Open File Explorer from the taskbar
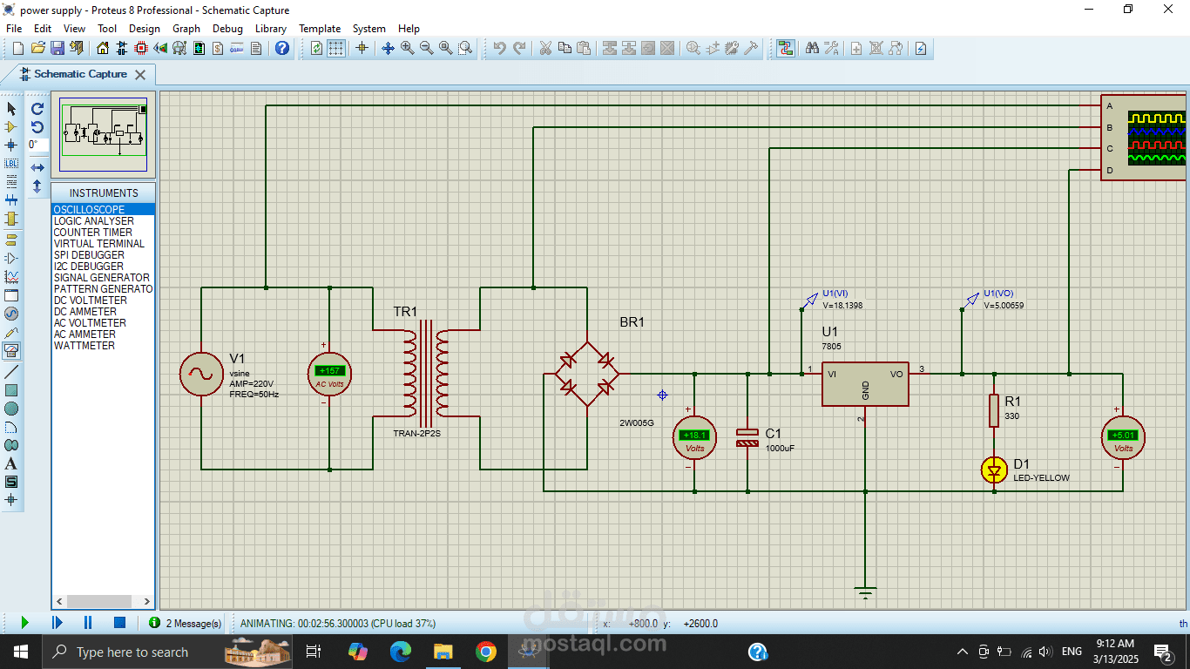Image resolution: width=1190 pixels, height=669 pixels. click(443, 652)
